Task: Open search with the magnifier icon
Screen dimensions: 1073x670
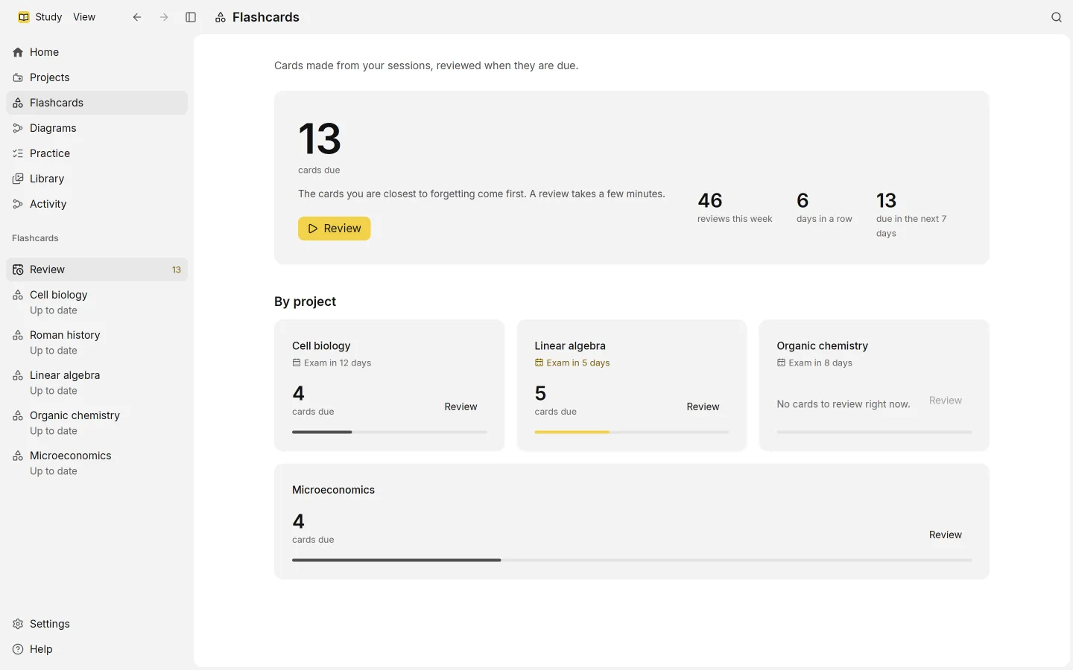Action: point(1057,17)
